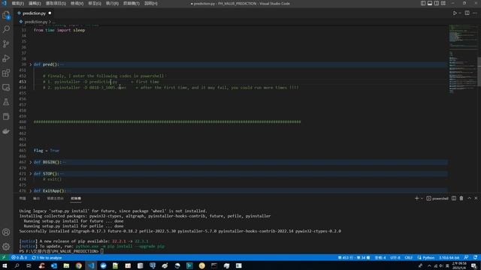The image size is (481, 270).
Task: Open the Docker whale view
Action: [x=6, y=131]
